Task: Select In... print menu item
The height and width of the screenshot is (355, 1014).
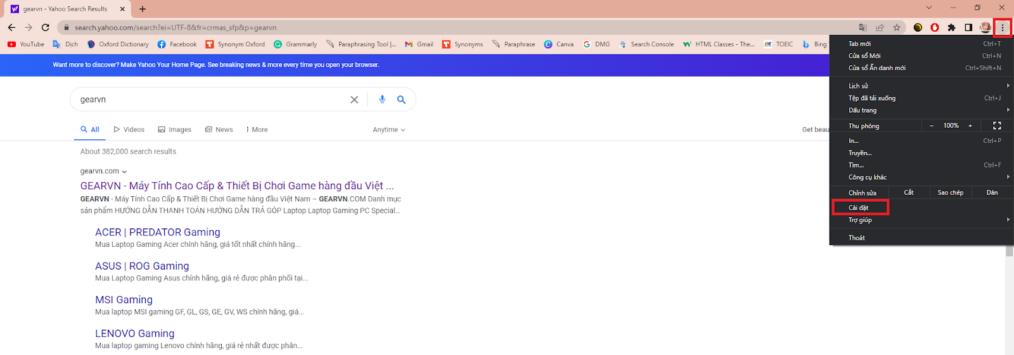Action: tap(921, 140)
